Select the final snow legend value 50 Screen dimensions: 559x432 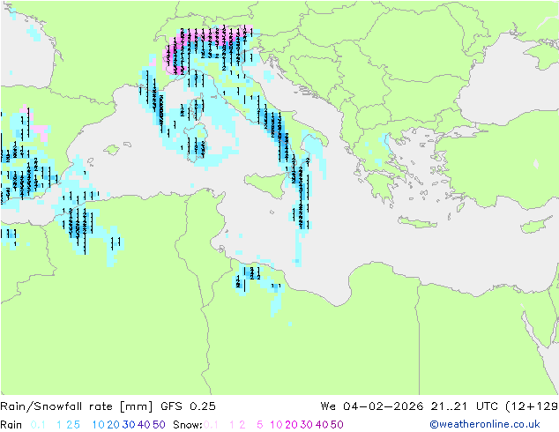[337, 425]
